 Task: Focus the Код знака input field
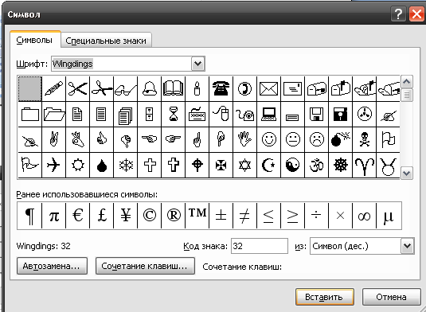click(x=260, y=246)
